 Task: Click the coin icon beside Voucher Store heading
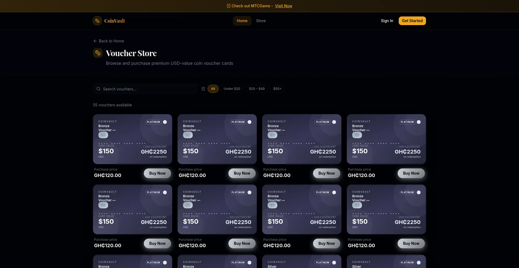pyautogui.click(x=98, y=53)
